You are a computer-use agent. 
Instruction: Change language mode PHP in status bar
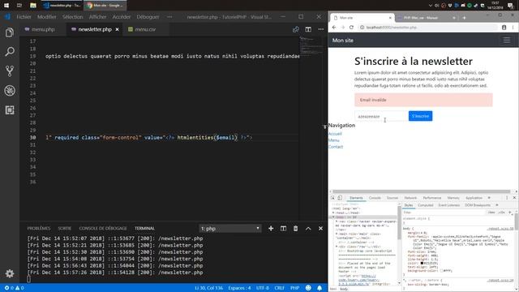click(294, 288)
